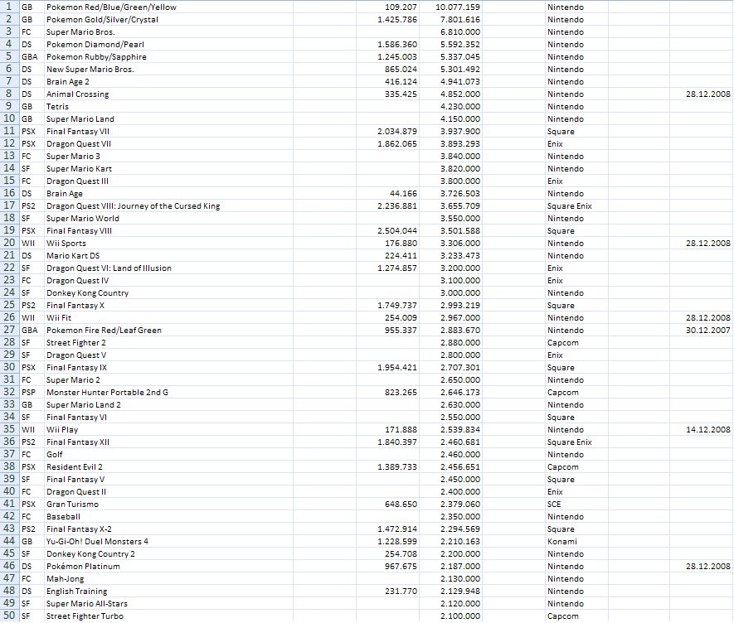This screenshot has width=734, height=623.
Task: Click row header number 36
Action: [9, 442]
